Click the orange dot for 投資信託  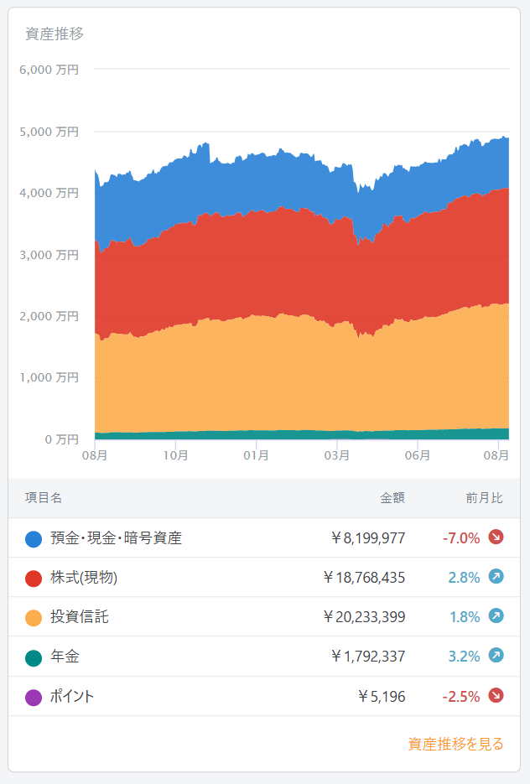34,617
